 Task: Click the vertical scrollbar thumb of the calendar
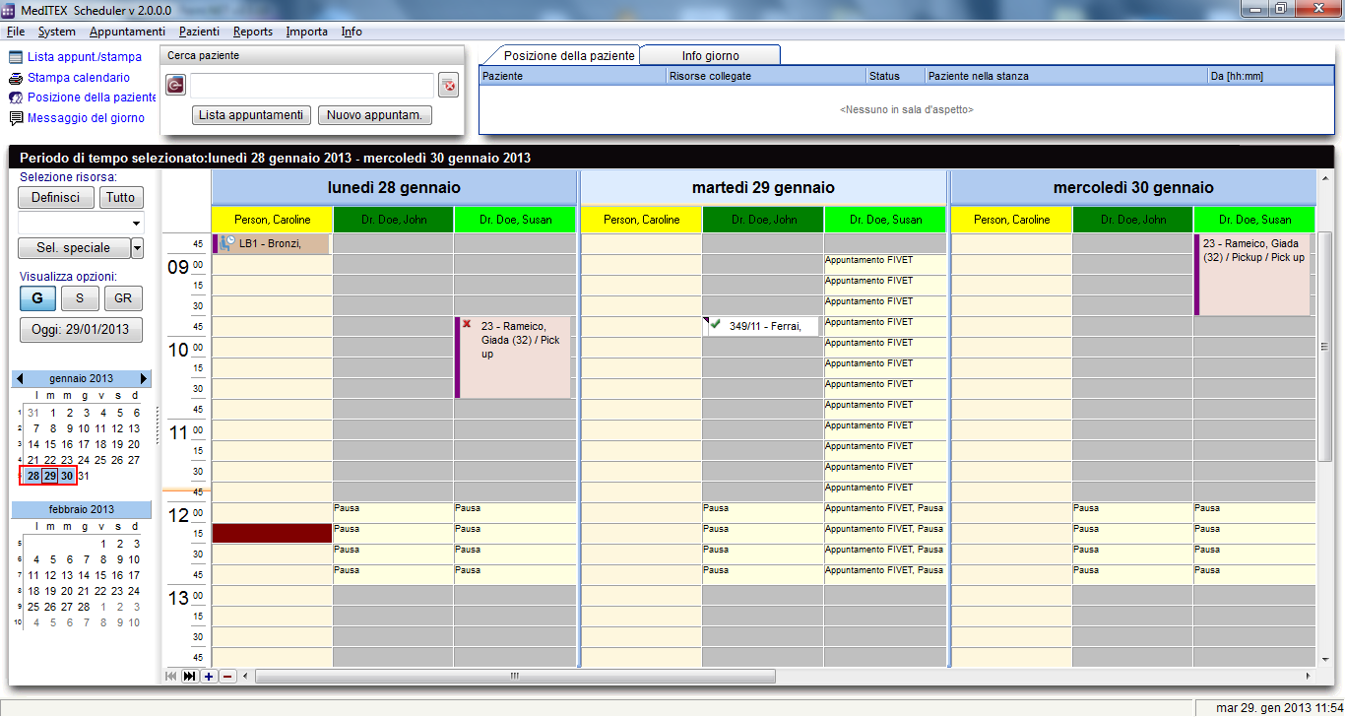[x=1325, y=347]
